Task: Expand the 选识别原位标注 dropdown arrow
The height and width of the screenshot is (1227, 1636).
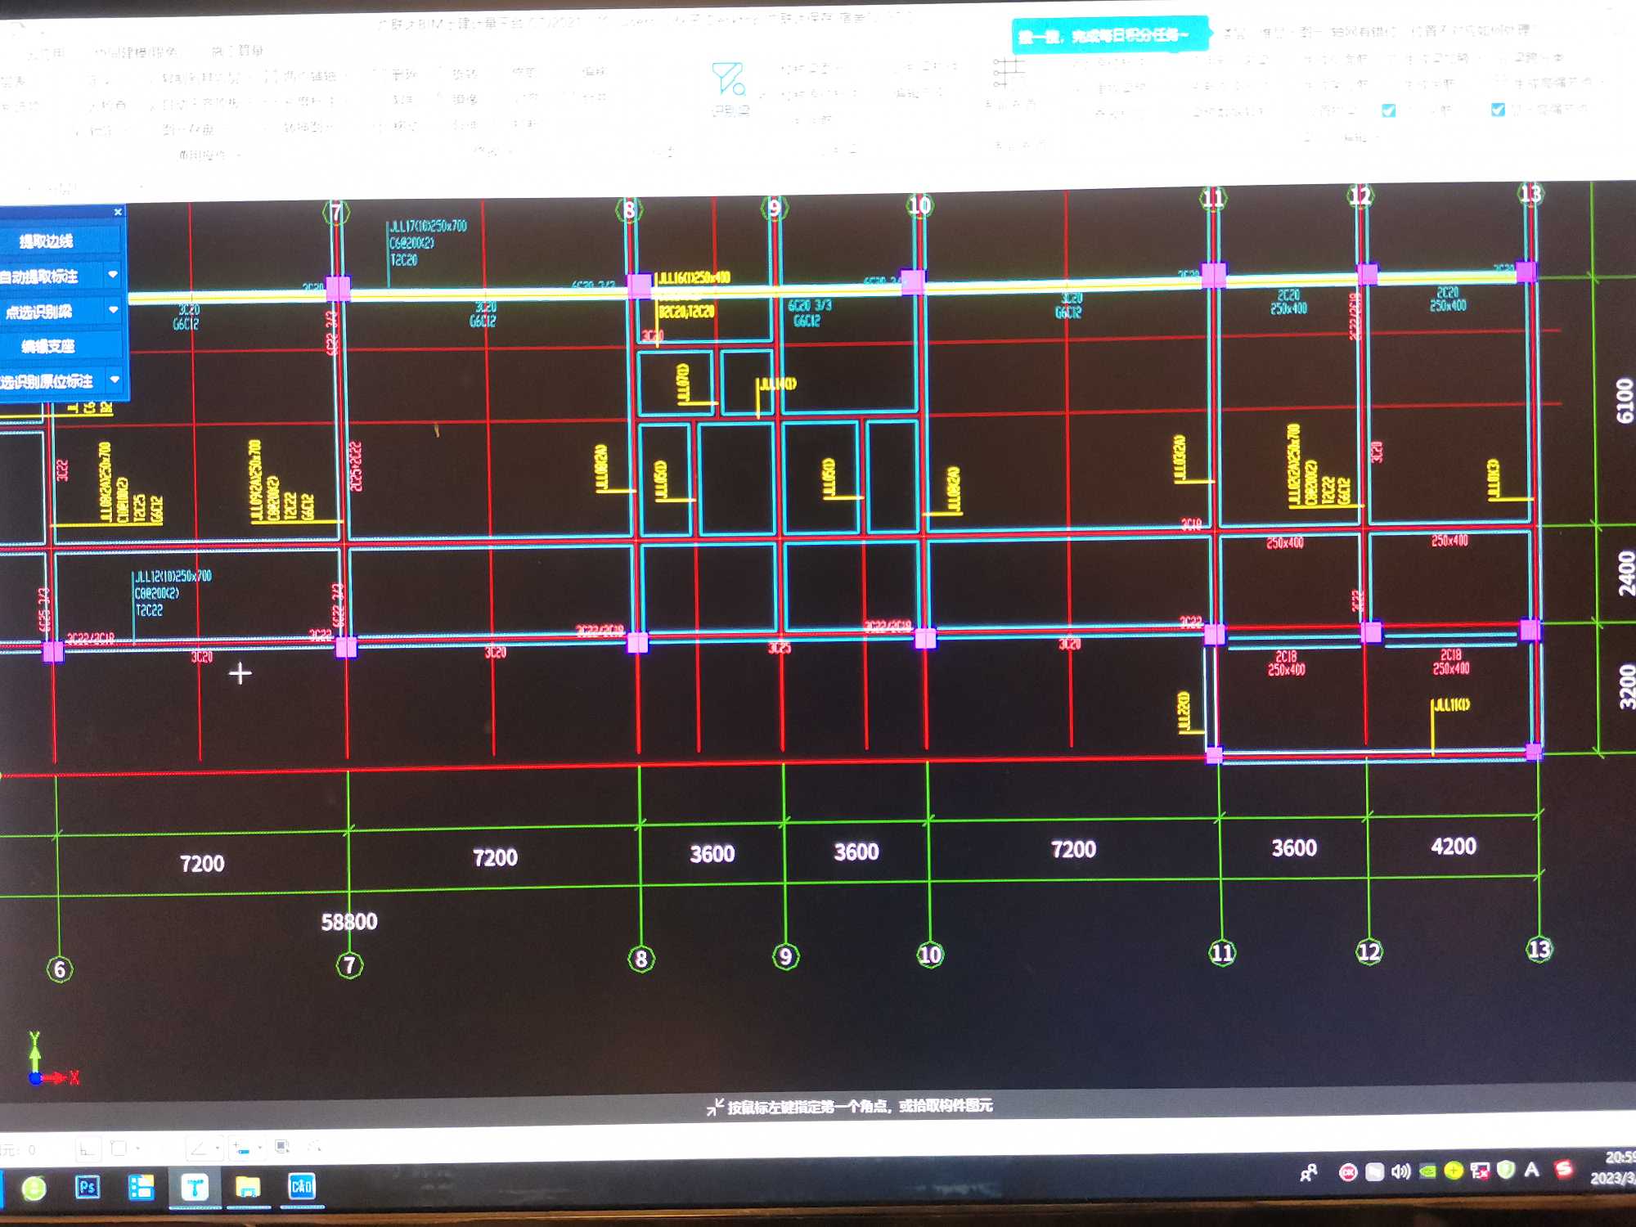Action: click(x=115, y=380)
